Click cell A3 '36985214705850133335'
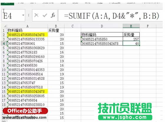 coord(27,39)
